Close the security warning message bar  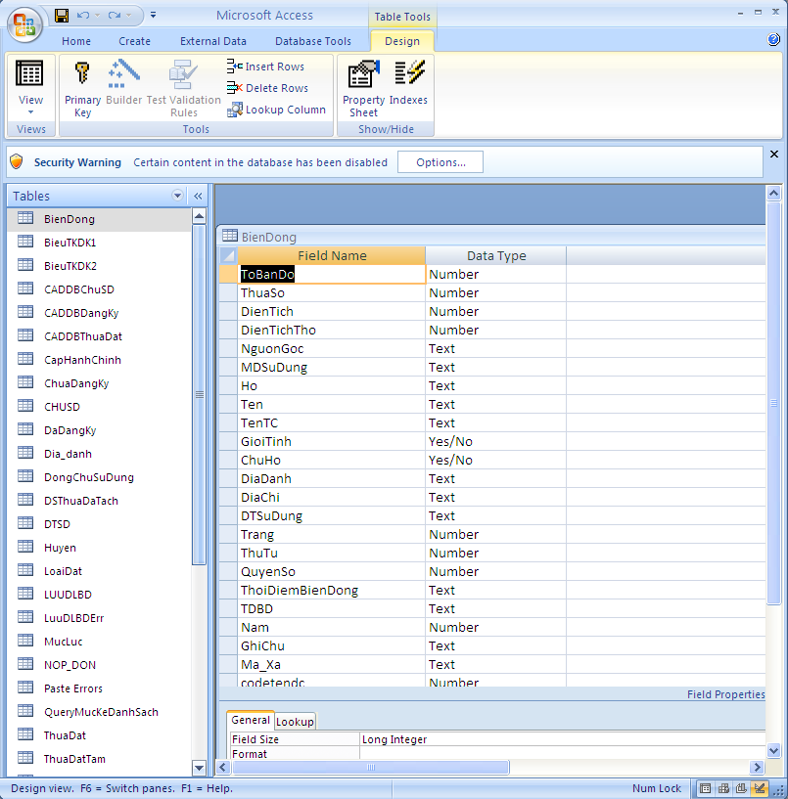pos(773,155)
